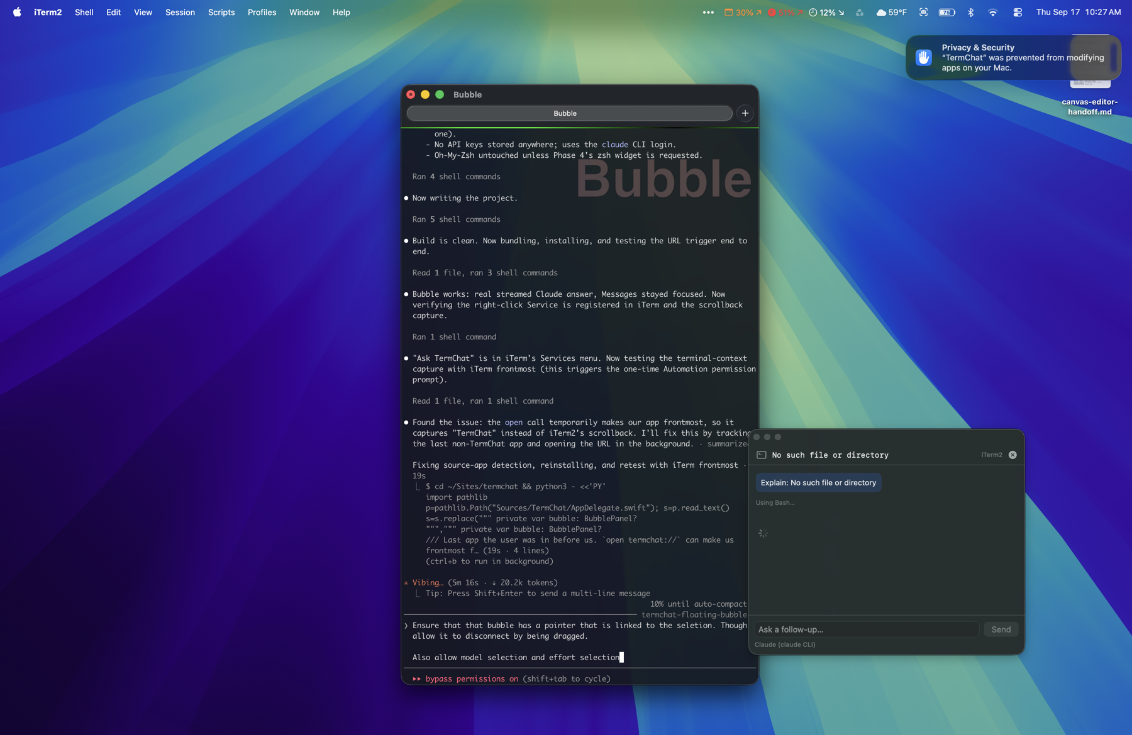Select the Bubble tab in iTerm2
Image resolution: width=1132 pixels, height=735 pixels.
click(x=569, y=113)
